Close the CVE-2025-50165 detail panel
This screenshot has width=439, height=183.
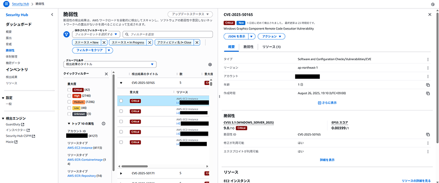[430, 15]
